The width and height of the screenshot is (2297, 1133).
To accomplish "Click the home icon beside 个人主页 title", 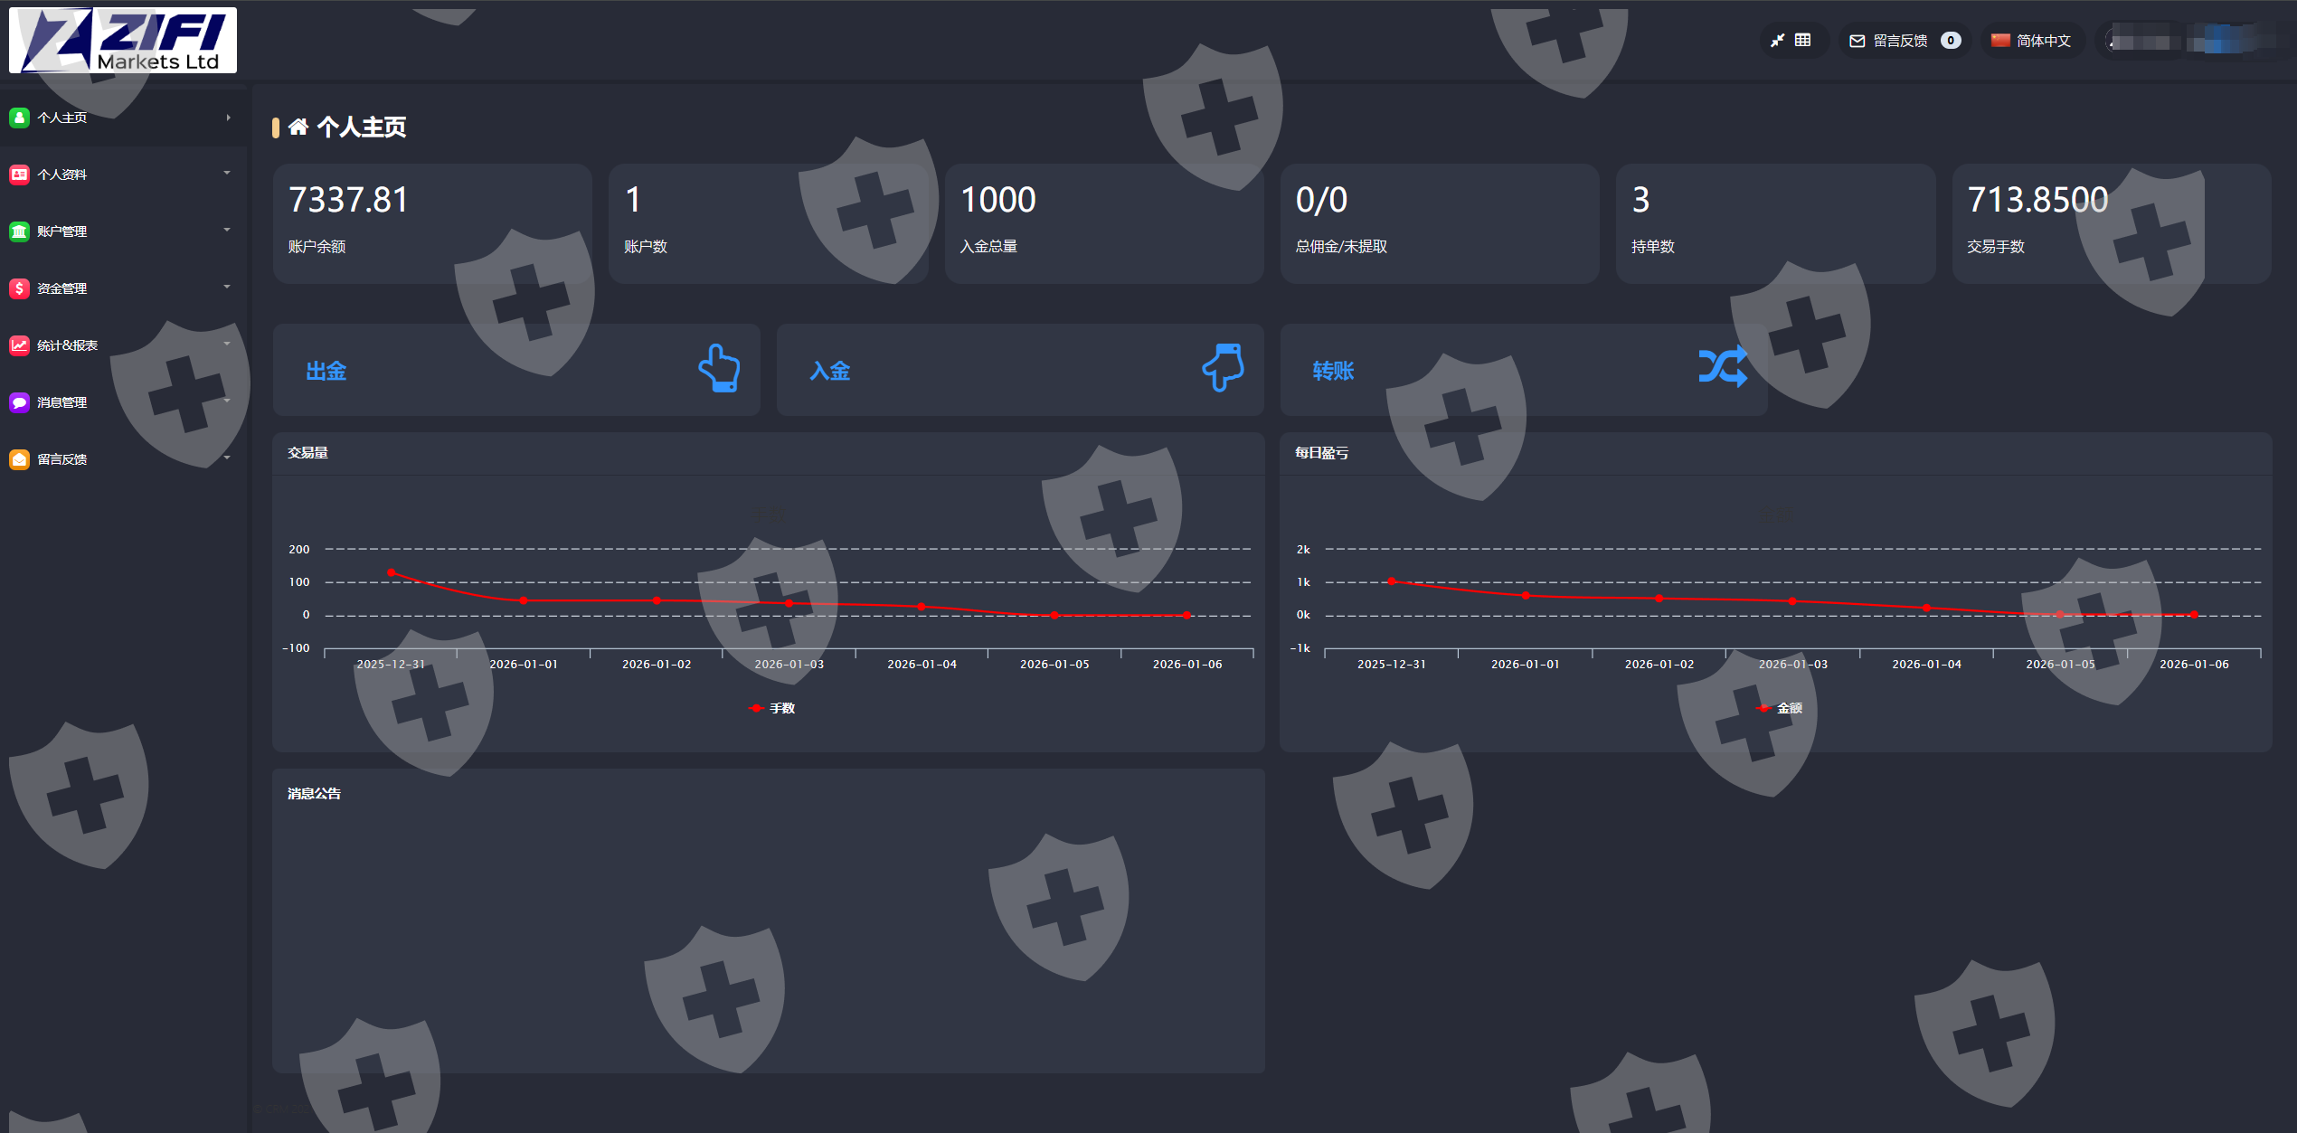I will pos(298,127).
